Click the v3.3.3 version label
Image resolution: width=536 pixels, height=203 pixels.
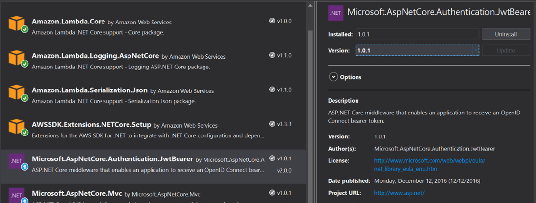click(284, 124)
